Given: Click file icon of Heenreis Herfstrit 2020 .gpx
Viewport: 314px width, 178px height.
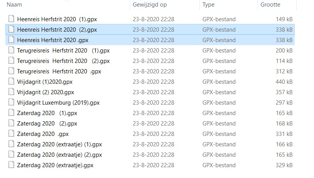Looking at the screenshot, I should pos(11,39).
